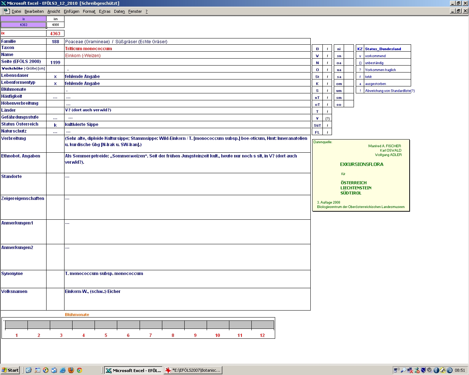Screen dimensions: 469x375
Task: Switch to the E:\EFÖLS2007 taskbar window
Action: click(x=193, y=370)
